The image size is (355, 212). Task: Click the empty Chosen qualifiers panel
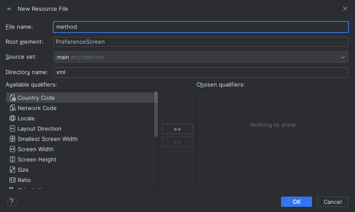(273, 140)
